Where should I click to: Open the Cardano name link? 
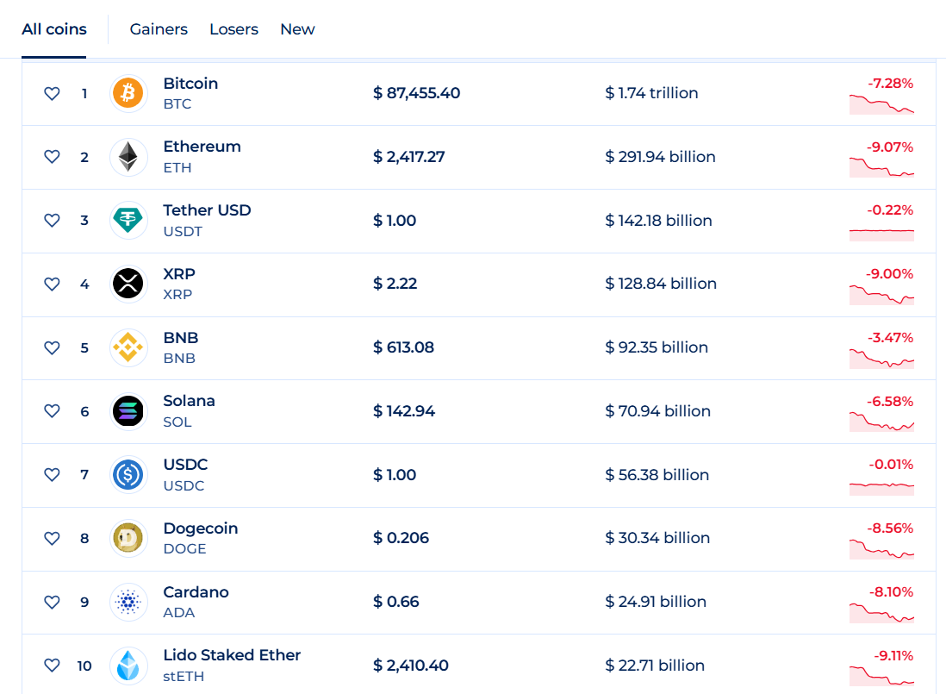196,592
